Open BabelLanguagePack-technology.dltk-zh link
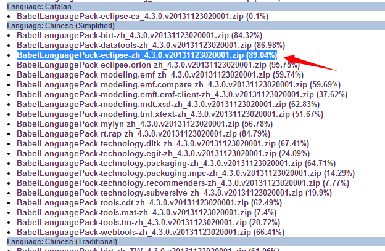Screen dimensions: 385x251 point(163,143)
